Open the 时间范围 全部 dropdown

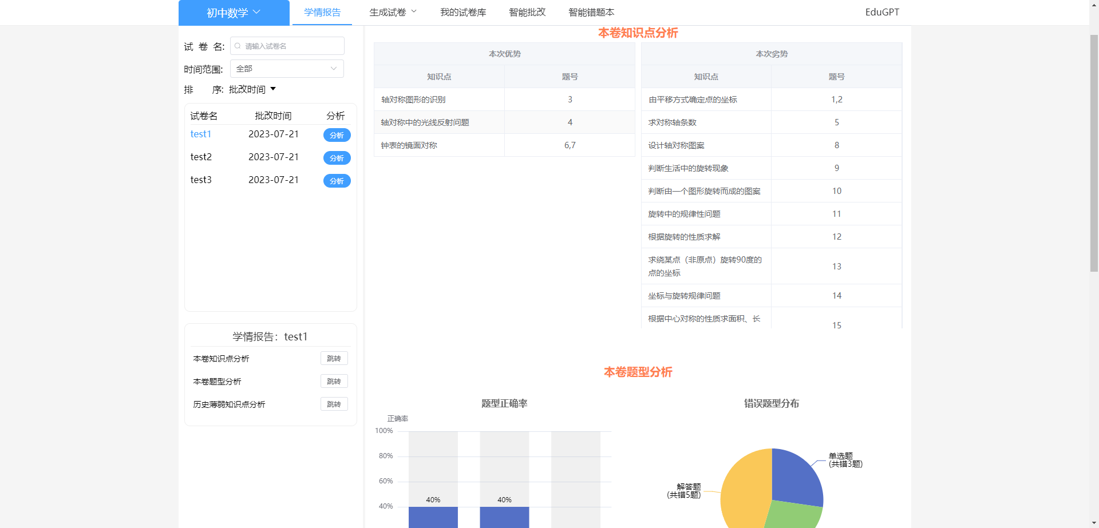tap(287, 69)
